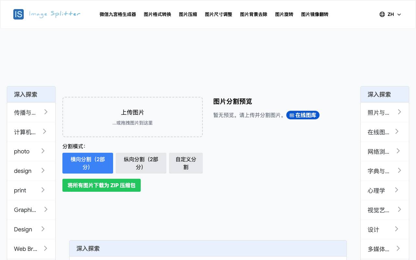Click the IS Image Splitter logo icon
Image resolution: width=416 pixels, height=260 pixels.
(19, 14)
